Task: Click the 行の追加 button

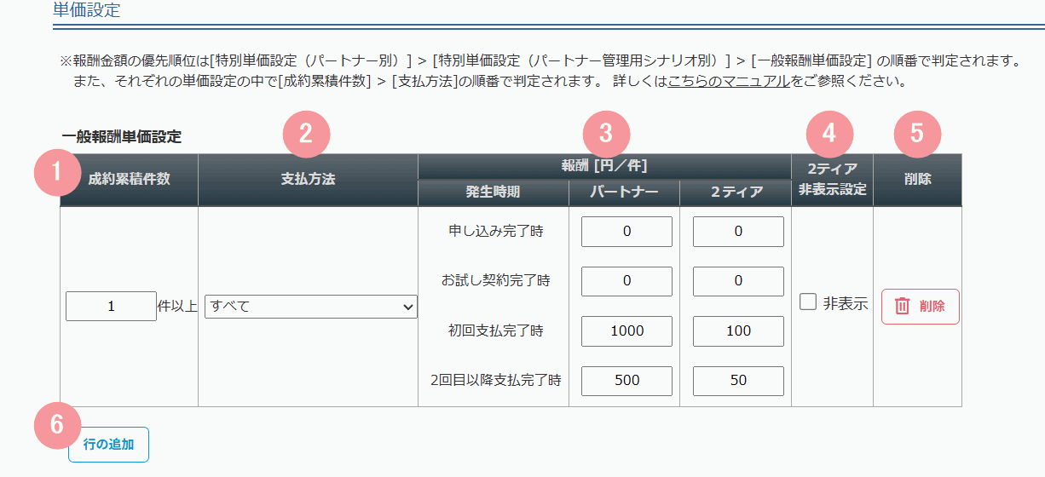Action: (x=108, y=445)
